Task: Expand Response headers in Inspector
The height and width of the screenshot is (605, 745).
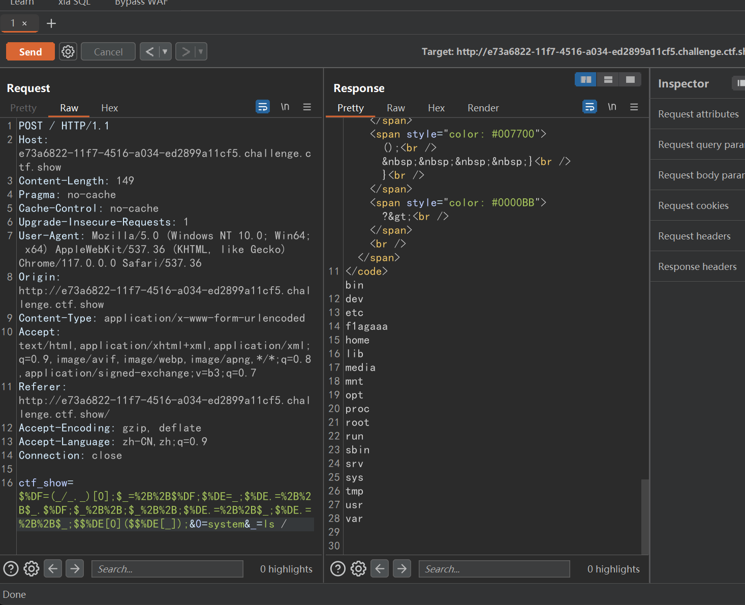Action: (698, 266)
